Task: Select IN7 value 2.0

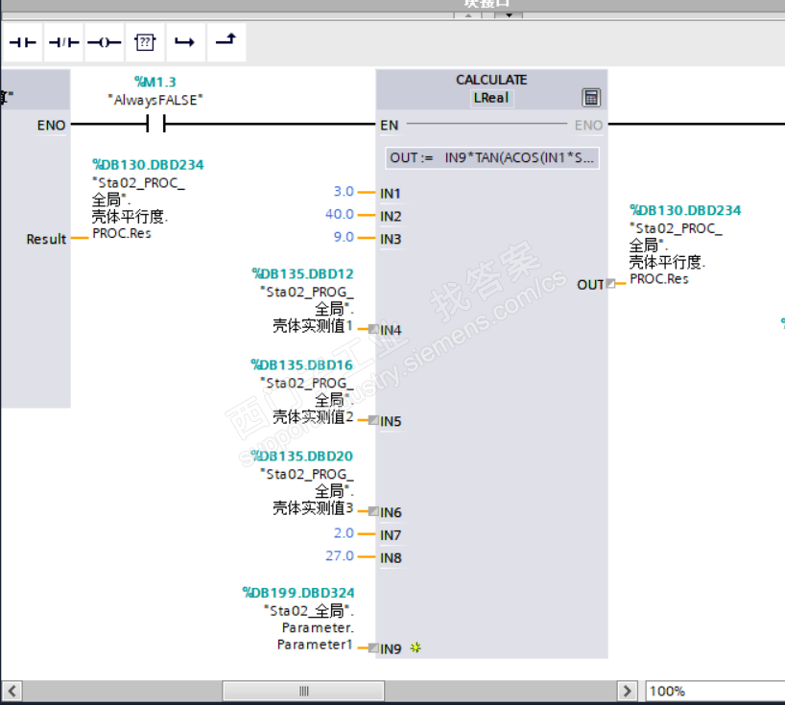Action: [x=344, y=533]
